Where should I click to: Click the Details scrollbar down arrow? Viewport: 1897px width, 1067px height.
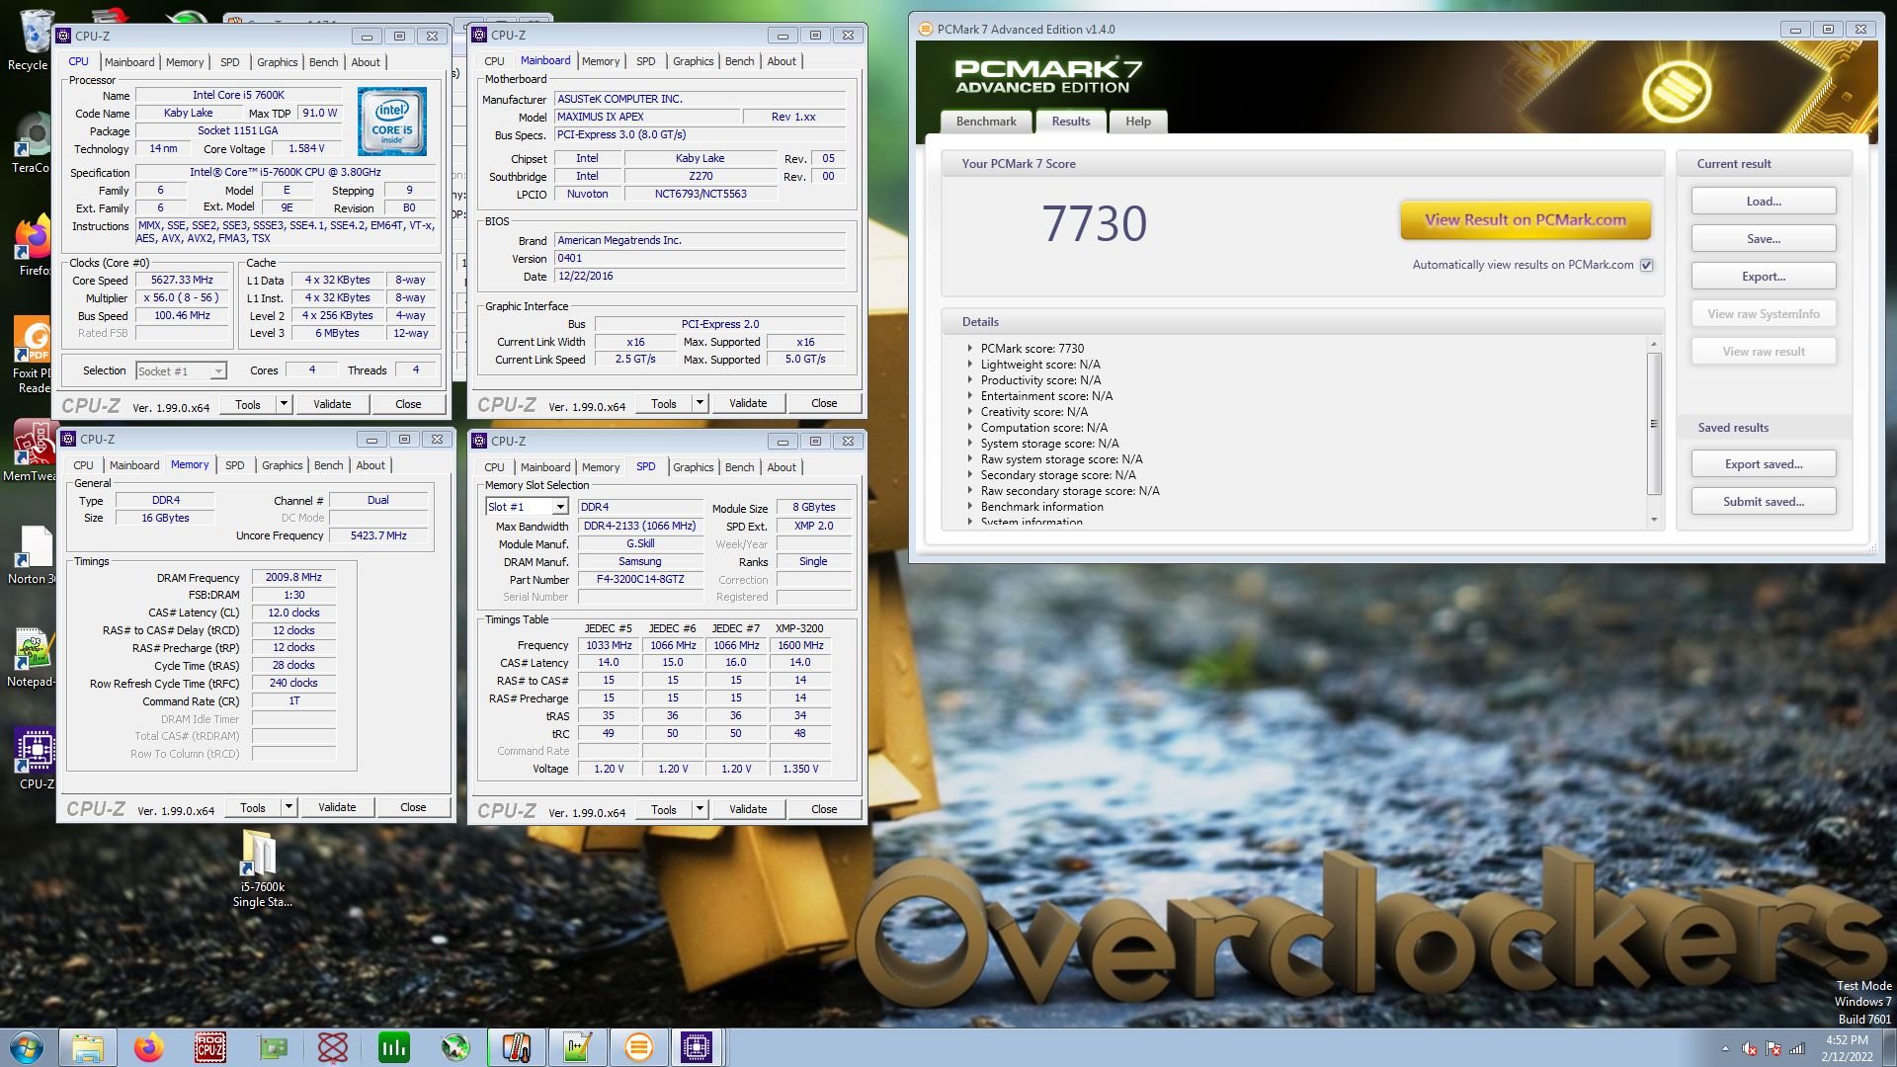coord(1654,520)
